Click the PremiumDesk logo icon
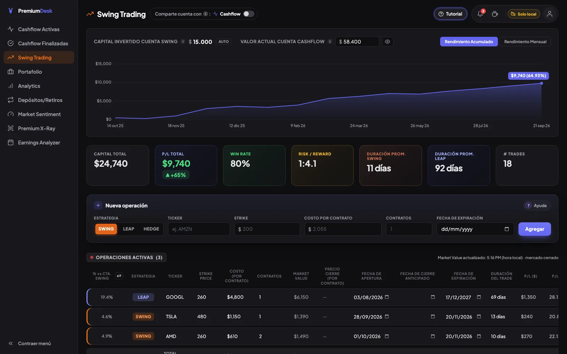Viewport: 567px width, 354px height. (x=11, y=11)
